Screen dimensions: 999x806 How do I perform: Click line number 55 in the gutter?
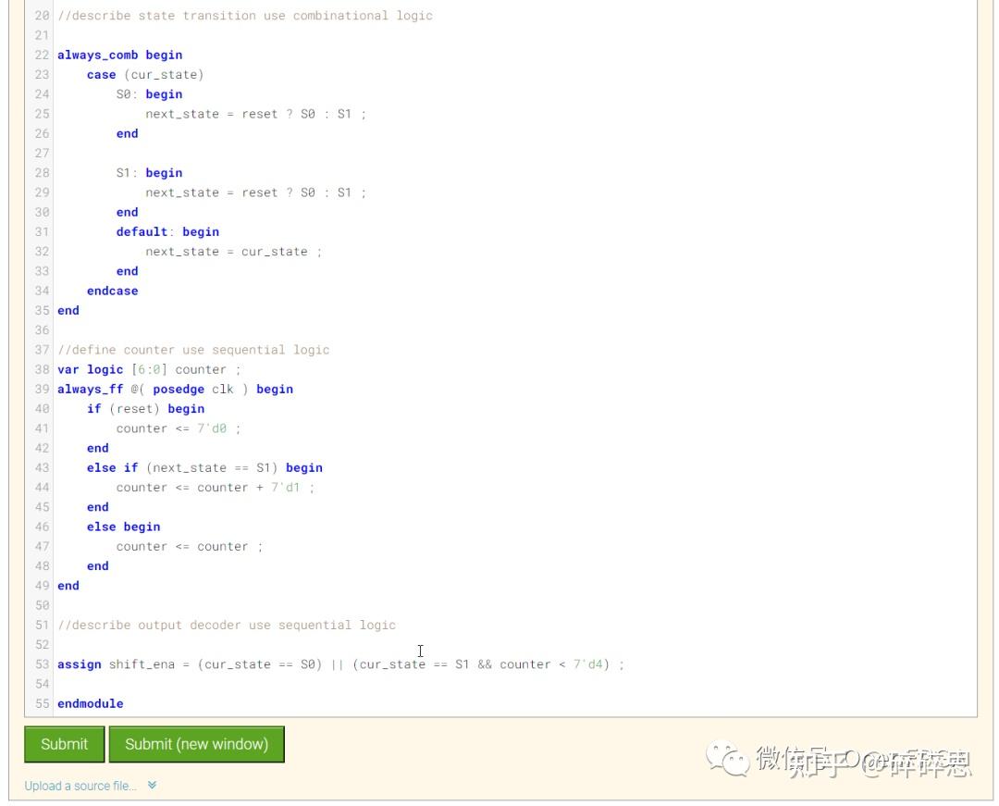41,703
